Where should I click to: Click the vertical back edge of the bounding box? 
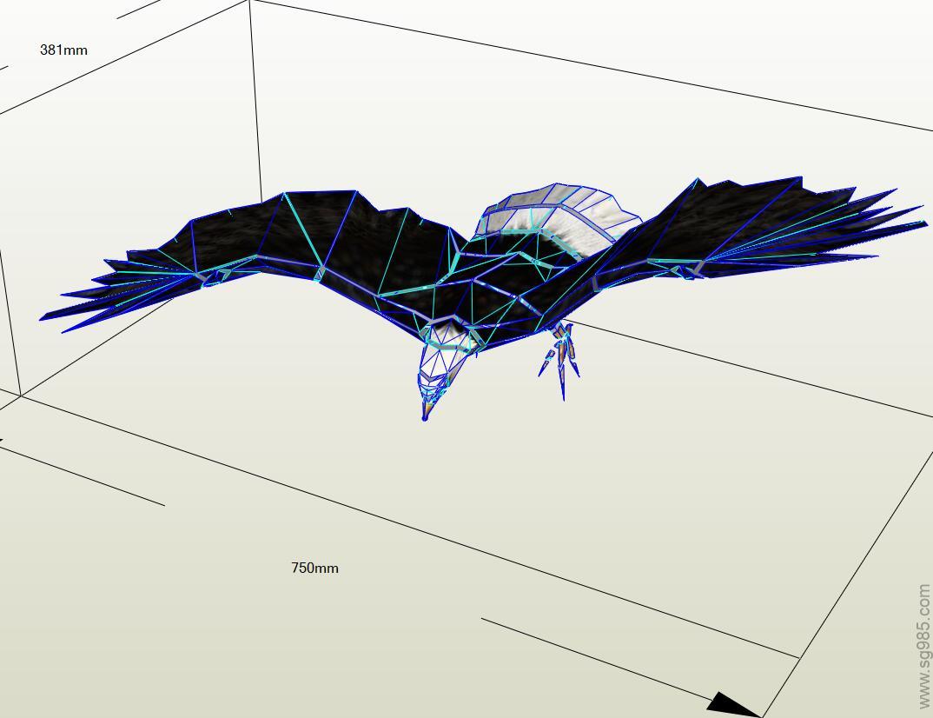(x=256, y=104)
